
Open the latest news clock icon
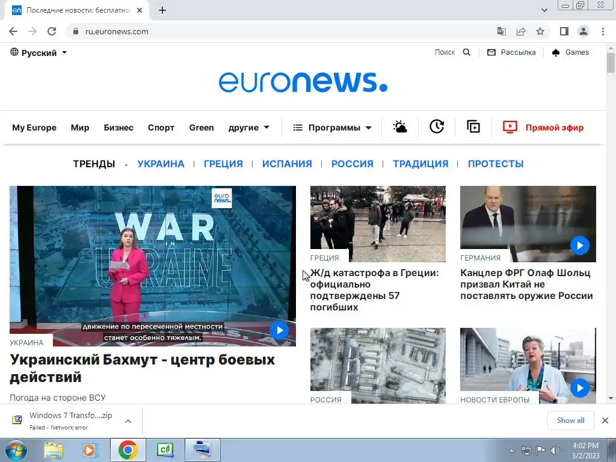(437, 126)
